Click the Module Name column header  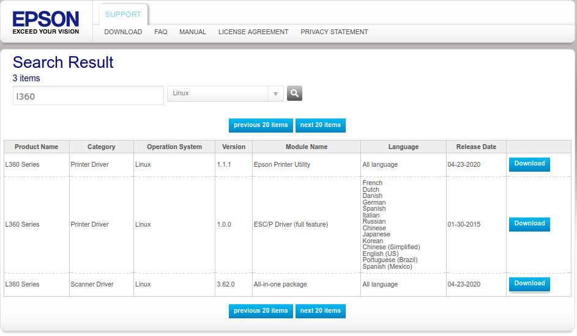click(307, 147)
